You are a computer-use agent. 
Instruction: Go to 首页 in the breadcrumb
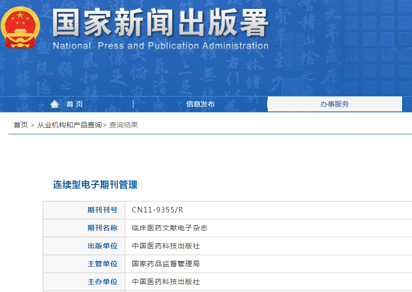click(21, 125)
